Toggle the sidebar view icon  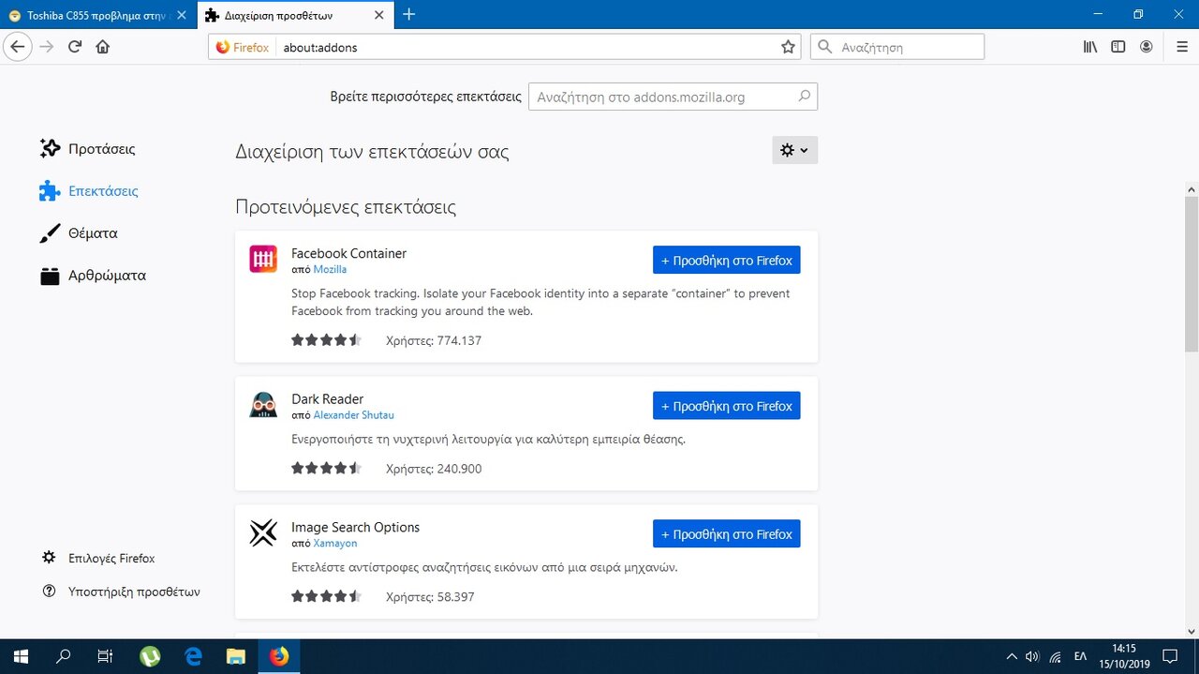point(1118,47)
